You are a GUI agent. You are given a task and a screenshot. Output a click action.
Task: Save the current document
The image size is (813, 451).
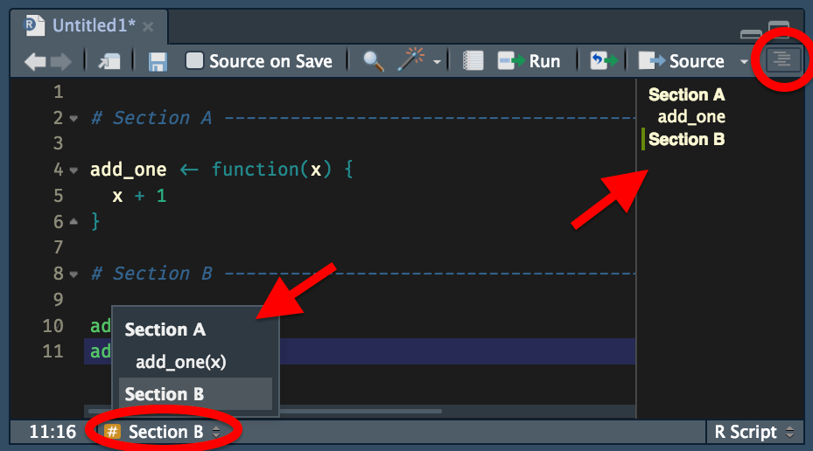point(158,61)
